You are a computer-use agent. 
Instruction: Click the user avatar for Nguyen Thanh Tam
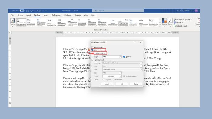[196, 11]
